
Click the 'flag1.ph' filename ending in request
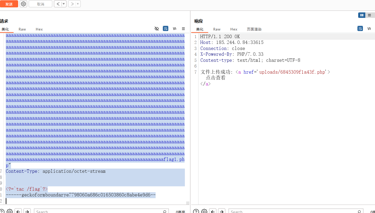point(174,159)
